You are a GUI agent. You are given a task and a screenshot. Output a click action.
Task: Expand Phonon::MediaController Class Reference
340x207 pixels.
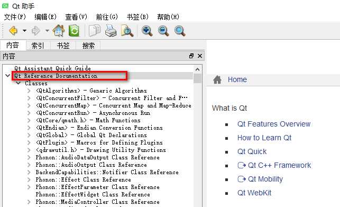[29, 202]
